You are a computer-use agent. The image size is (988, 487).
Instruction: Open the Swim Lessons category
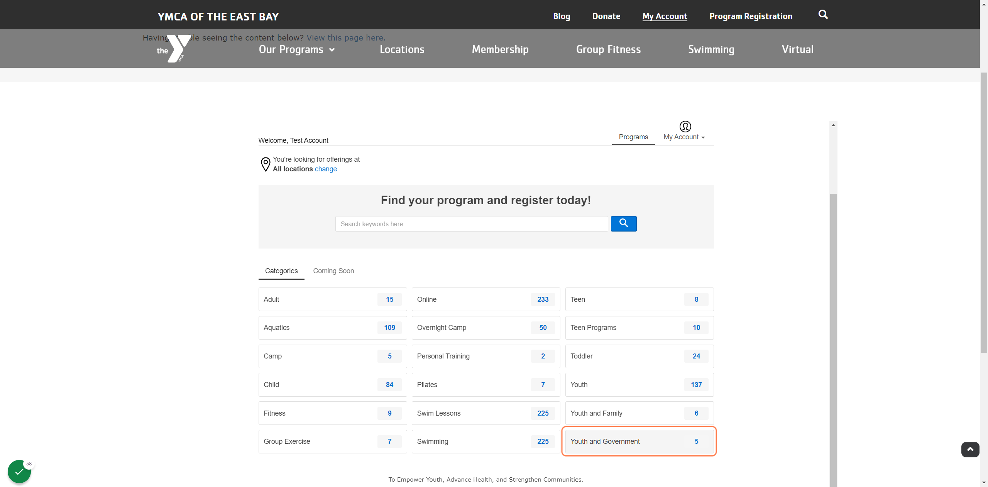tap(486, 413)
